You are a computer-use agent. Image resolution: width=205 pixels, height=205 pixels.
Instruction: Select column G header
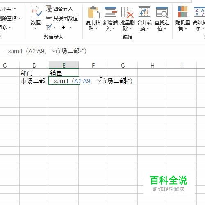123,65
